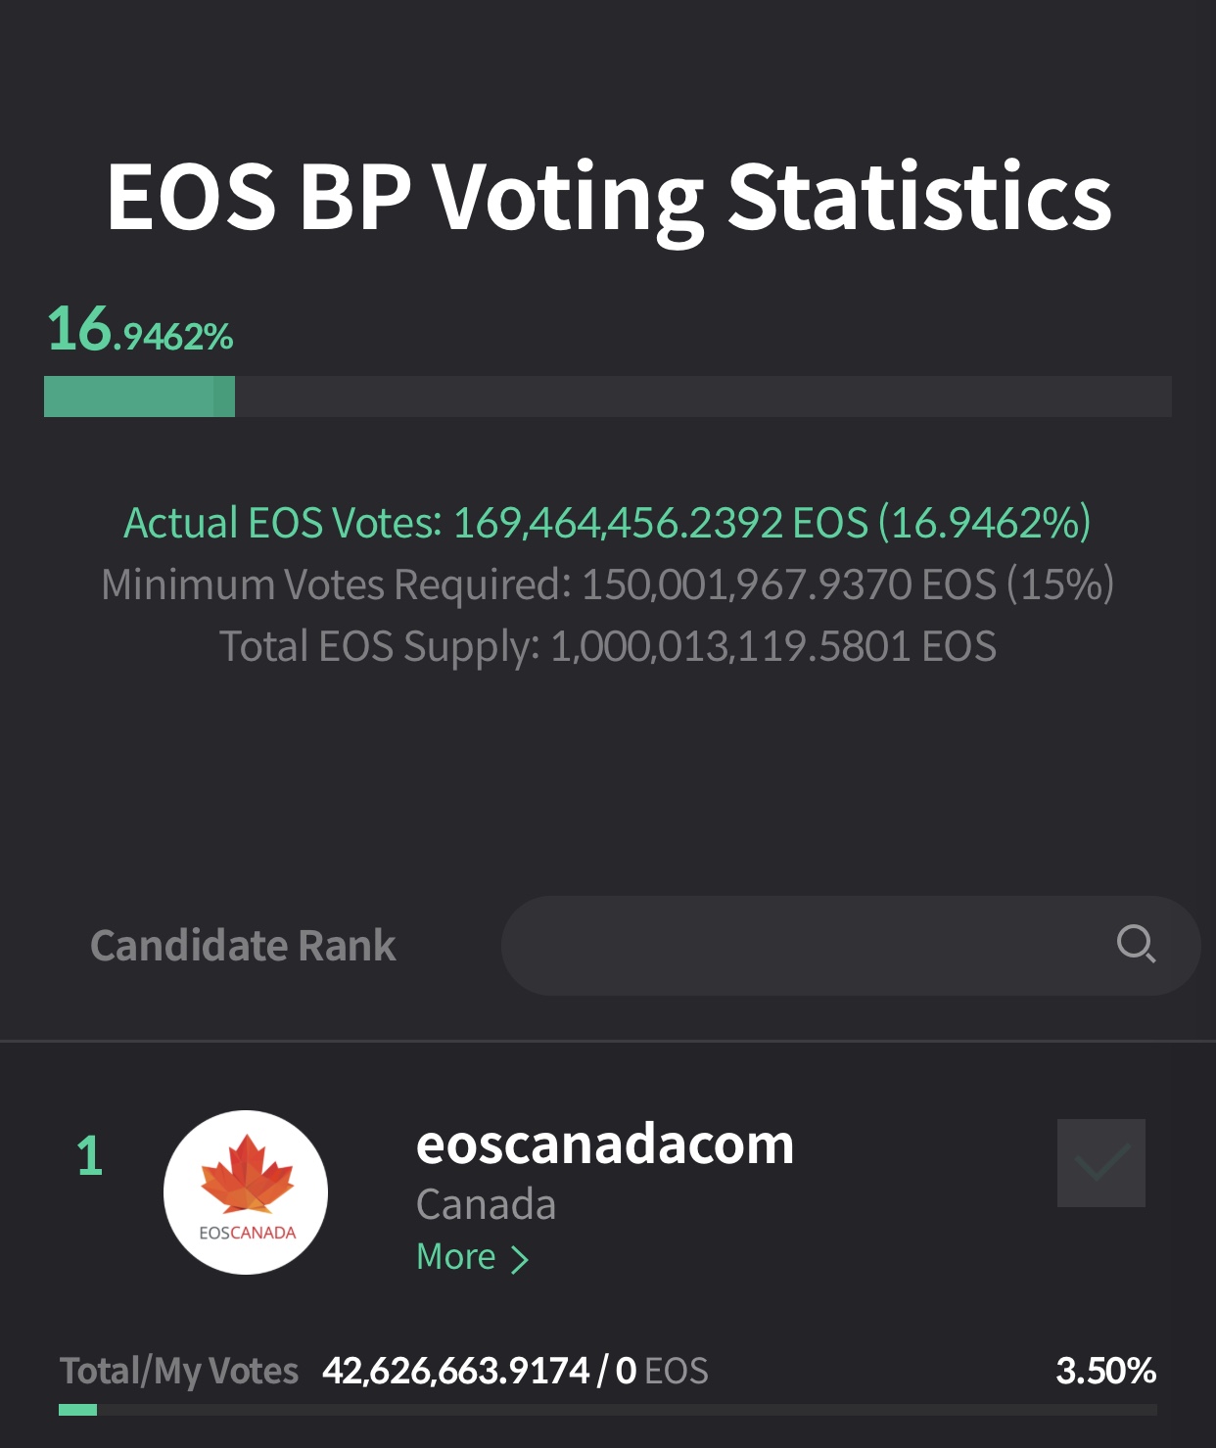The height and width of the screenshot is (1448, 1216).
Task: Expand the More chevron arrow
Action: (x=520, y=1259)
